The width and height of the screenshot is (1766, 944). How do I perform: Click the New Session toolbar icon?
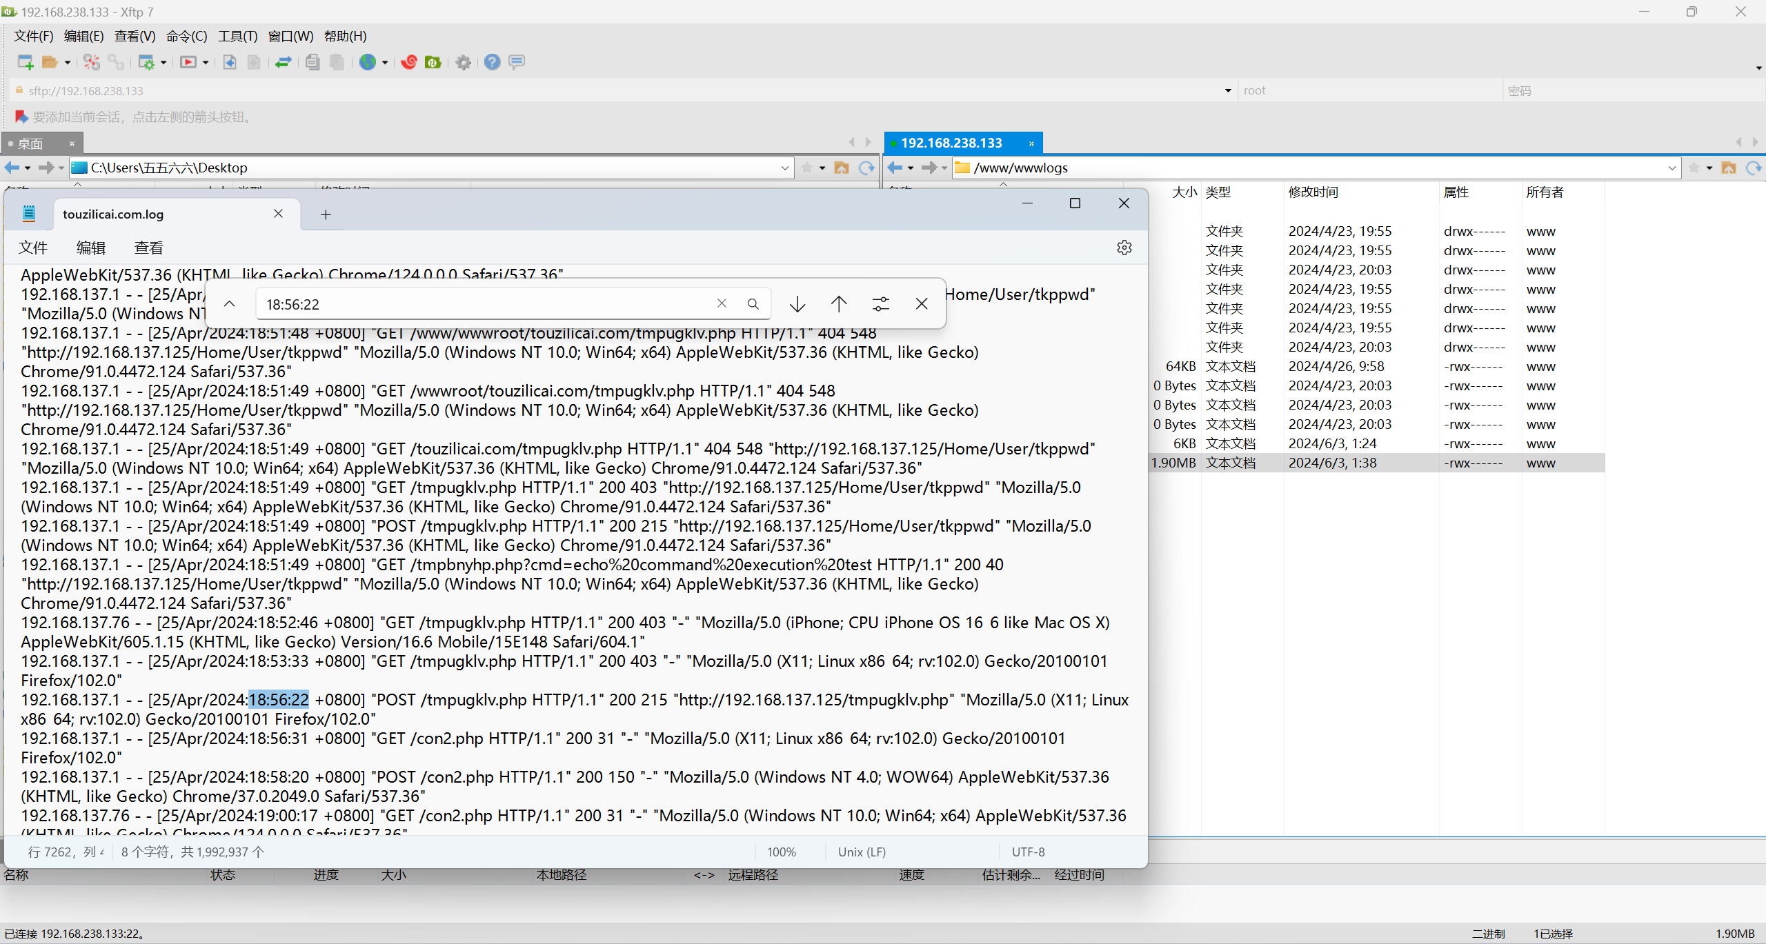[25, 62]
